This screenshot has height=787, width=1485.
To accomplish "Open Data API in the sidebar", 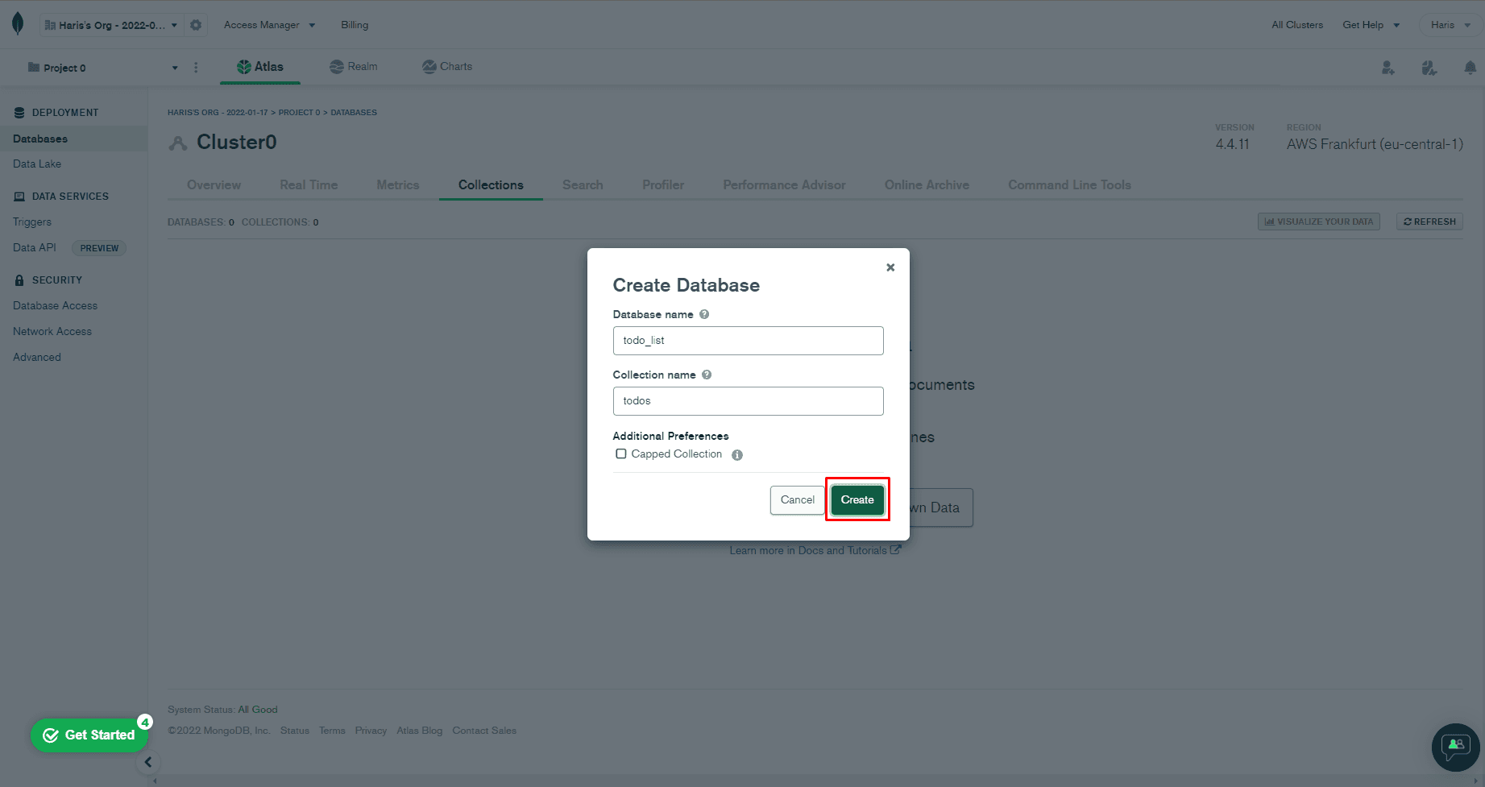I will 35,247.
